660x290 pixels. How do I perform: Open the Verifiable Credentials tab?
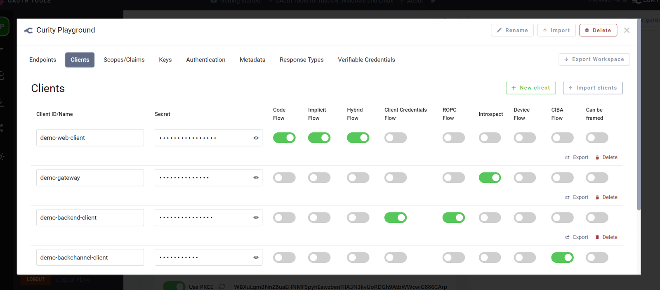point(366,60)
